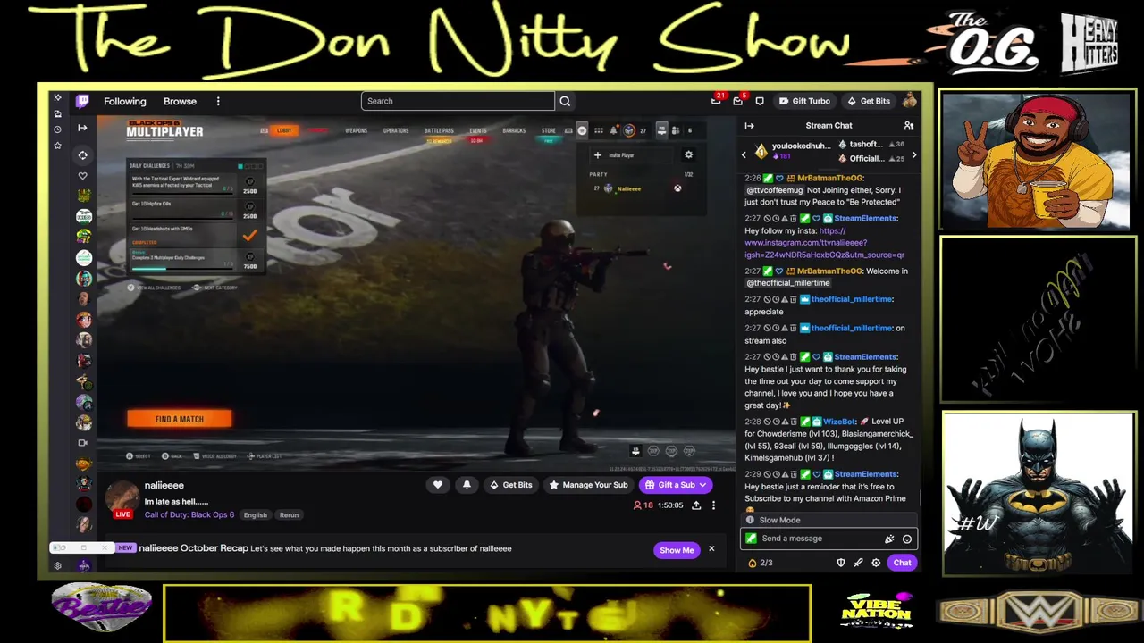Collapse the Stream Chat panel
Image resolution: width=1144 pixels, height=643 pixels.
(749, 126)
